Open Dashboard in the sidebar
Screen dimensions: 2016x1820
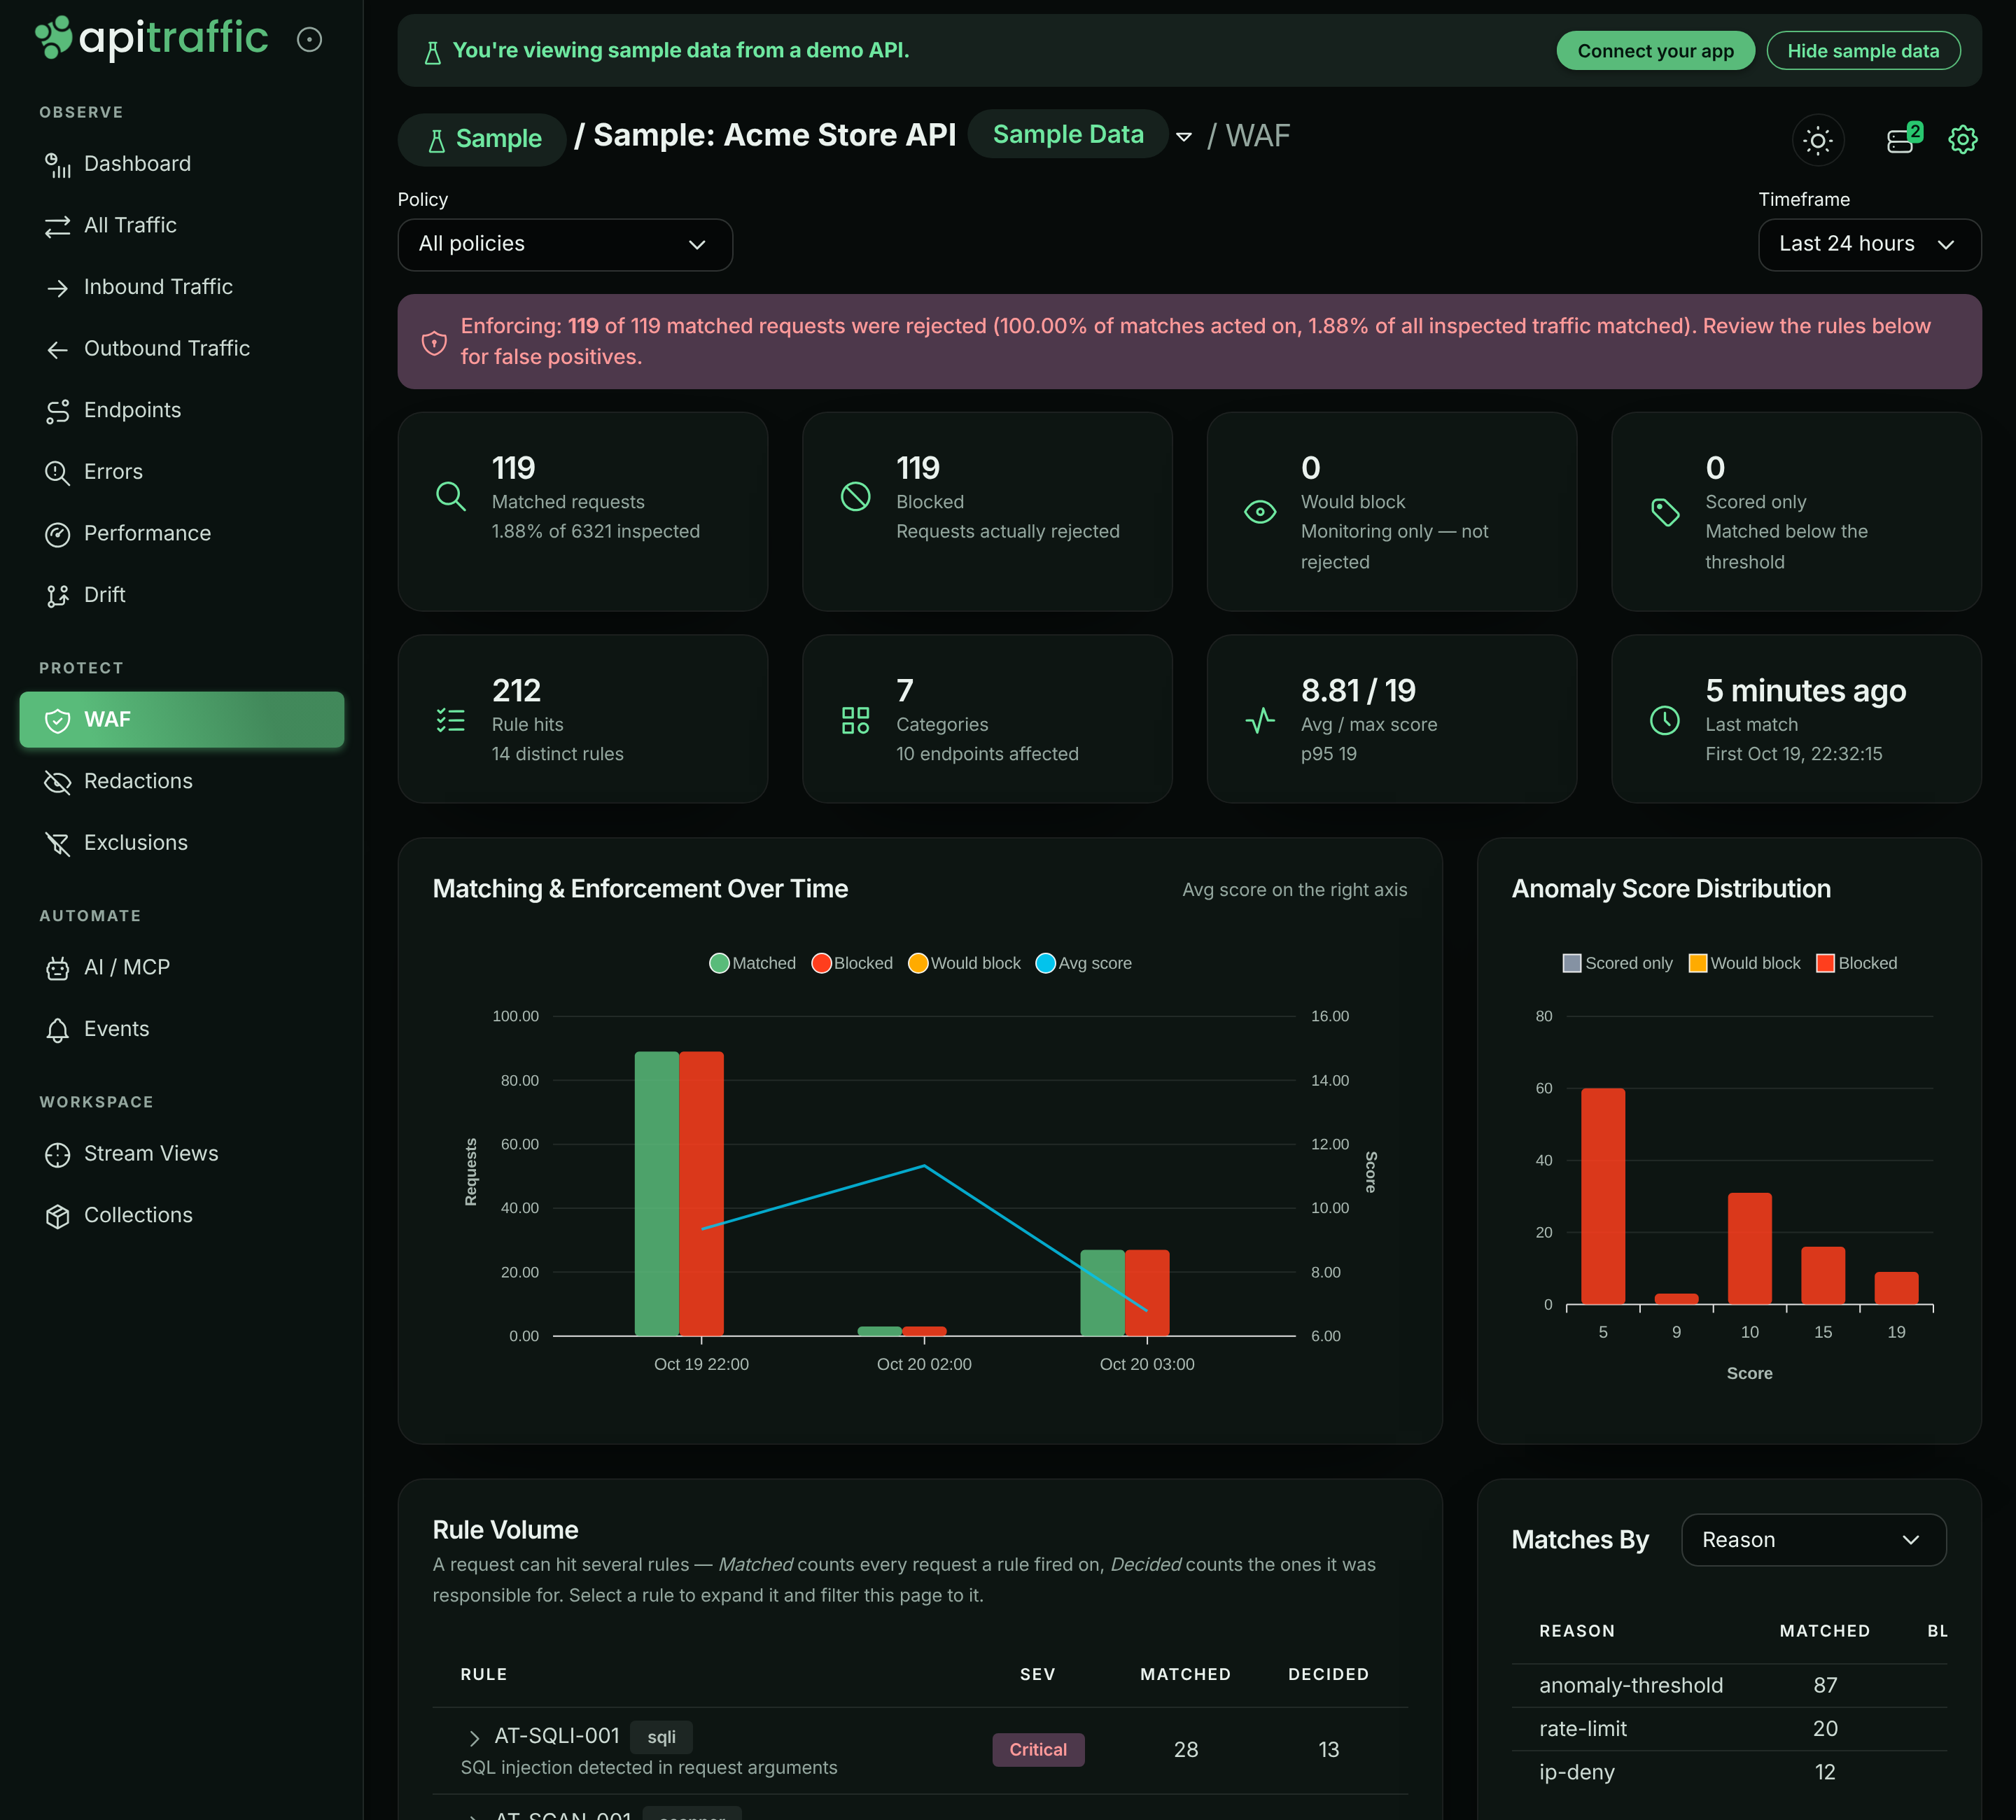click(x=181, y=164)
